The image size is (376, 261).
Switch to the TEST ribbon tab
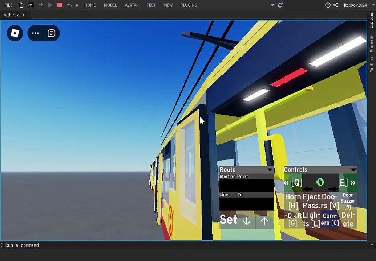pos(151,5)
